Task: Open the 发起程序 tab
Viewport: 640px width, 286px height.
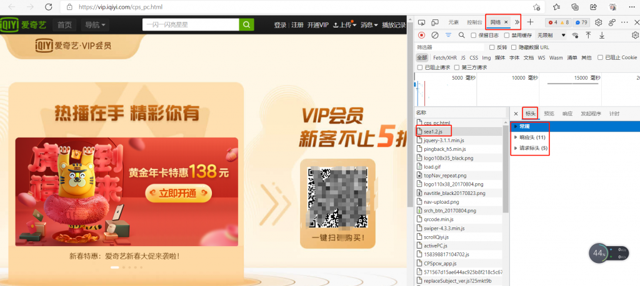Action: tap(591, 113)
